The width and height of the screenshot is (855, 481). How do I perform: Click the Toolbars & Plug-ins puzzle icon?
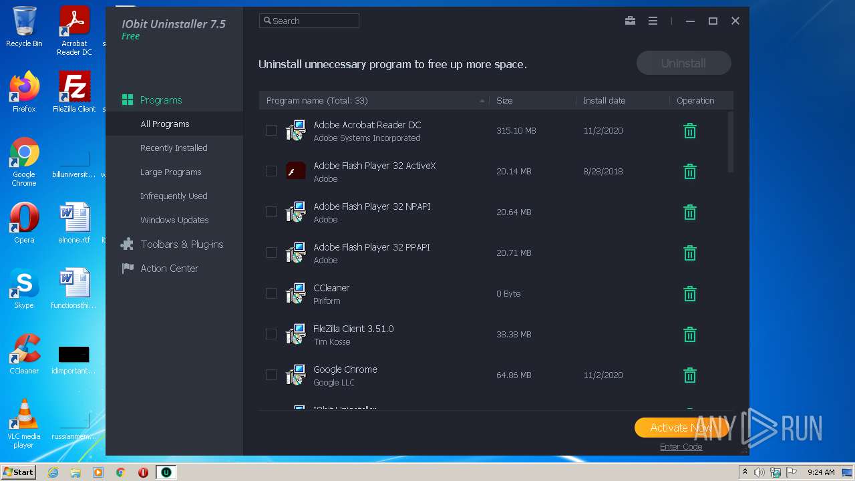click(x=127, y=245)
